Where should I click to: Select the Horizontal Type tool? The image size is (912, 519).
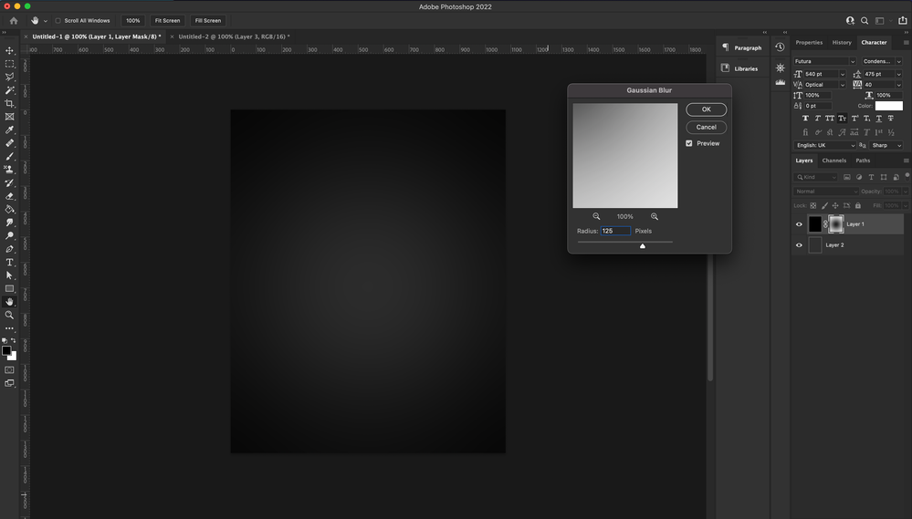[x=10, y=262]
